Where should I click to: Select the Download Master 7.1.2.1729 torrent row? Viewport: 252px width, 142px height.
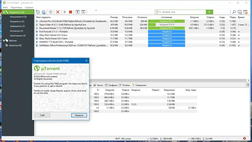click(x=143, y=28)
